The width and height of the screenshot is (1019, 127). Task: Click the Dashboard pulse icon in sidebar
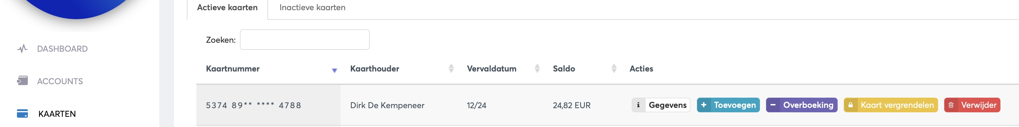22,49
